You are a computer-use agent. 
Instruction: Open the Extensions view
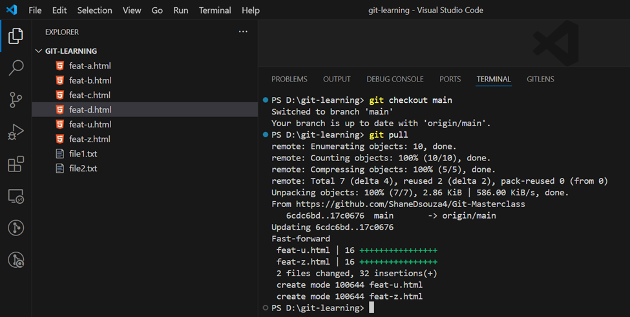click(16, 164)
